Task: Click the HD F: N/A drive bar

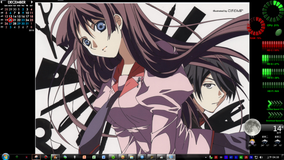Action: point(273,85)
